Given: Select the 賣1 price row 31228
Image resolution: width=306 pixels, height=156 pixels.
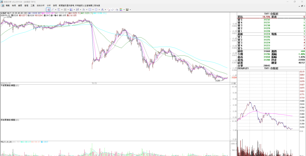Looking at the screenshot, I should (267, 31).
